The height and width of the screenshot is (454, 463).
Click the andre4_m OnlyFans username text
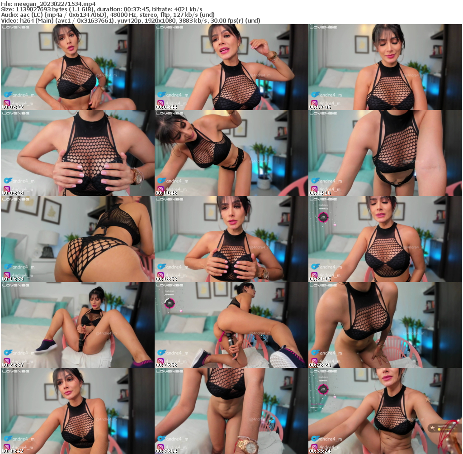click(24, 94)
